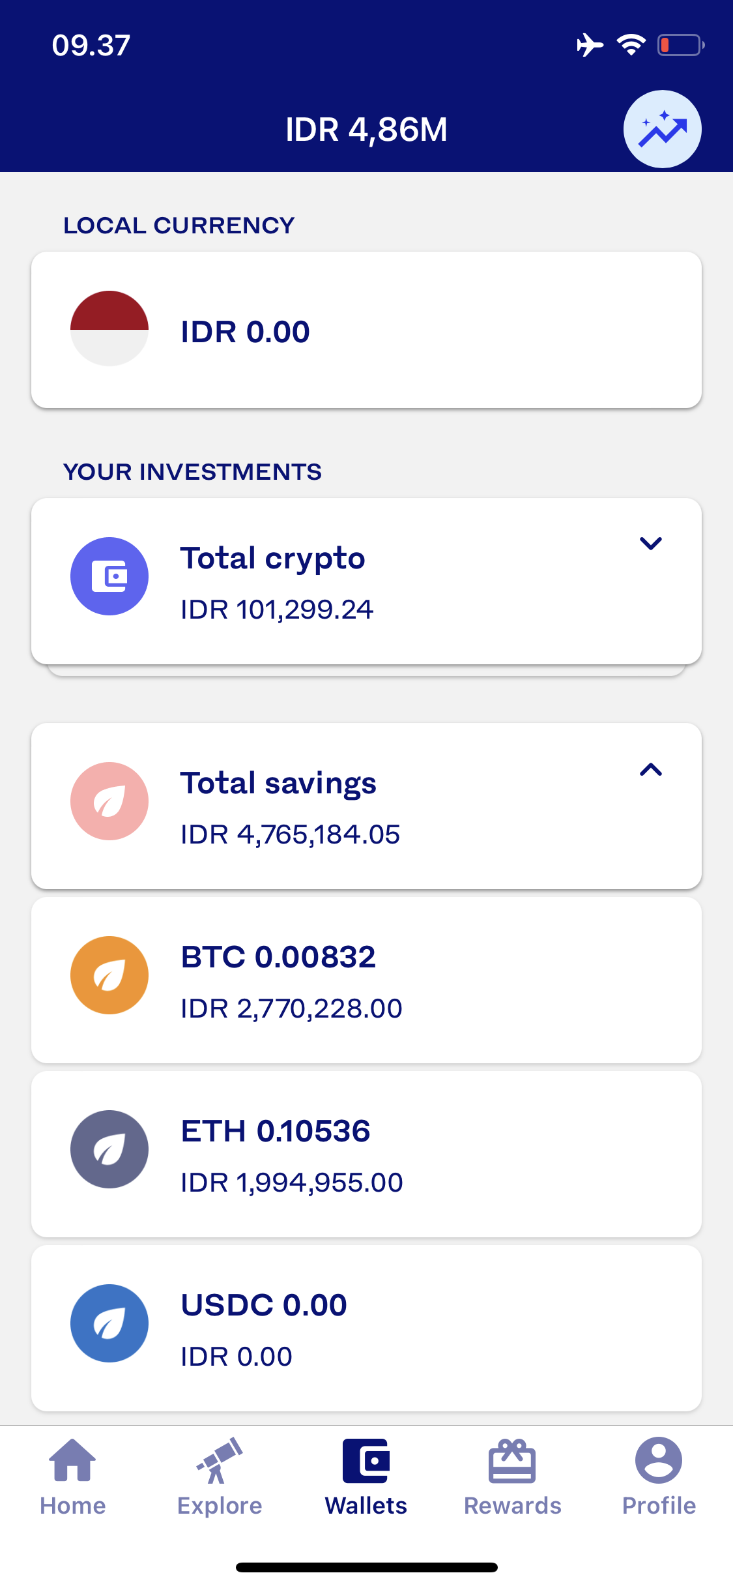Tap the Indonesian flag currency icon
The image size is (733, 1588).
point(109,329)
